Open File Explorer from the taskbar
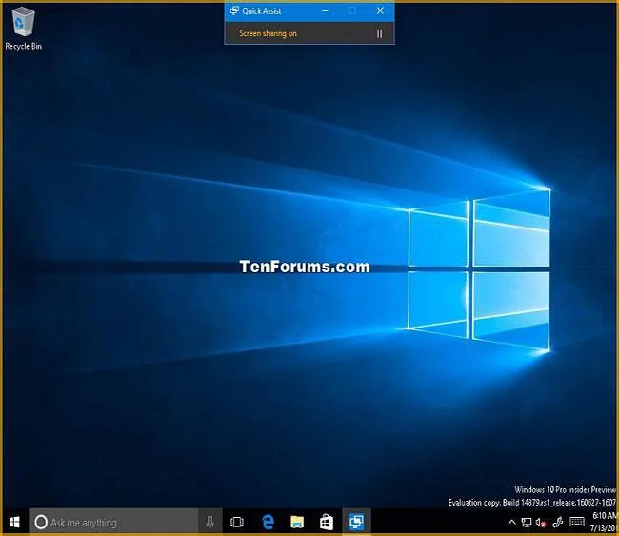The height and width of the screenshot is (536, 619). [297, 522]
